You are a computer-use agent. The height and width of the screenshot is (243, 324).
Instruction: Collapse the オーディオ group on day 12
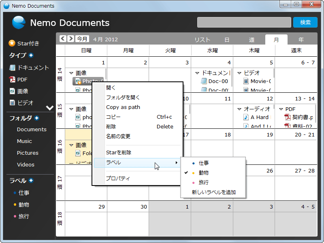[239, 109]
